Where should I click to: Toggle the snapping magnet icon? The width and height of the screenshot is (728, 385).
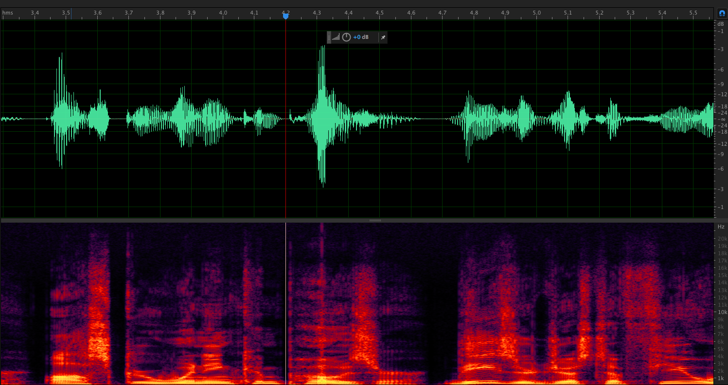(722, 14)
